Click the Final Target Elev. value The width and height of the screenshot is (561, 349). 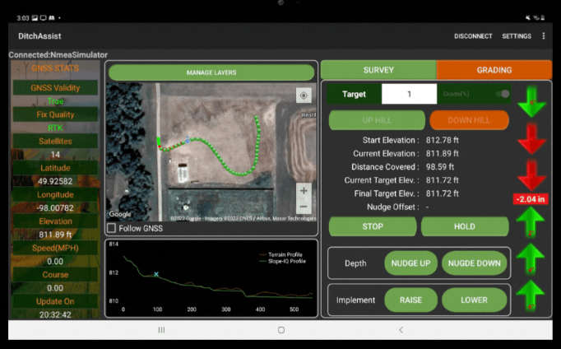coord(443,193)
